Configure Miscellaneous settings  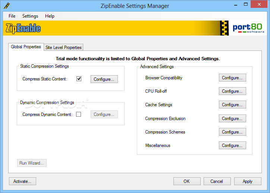pos(232,145)
